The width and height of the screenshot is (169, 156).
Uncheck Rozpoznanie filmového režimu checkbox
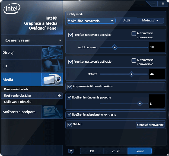pyautogui.click(x=69, y=86)
